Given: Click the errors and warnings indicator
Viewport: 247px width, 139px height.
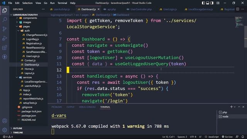Looking at the screenshot, I should pos(8,137).
